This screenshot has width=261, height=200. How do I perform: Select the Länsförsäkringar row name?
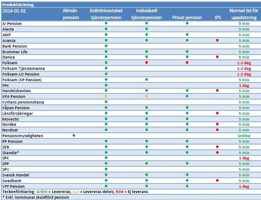(17, 114)
